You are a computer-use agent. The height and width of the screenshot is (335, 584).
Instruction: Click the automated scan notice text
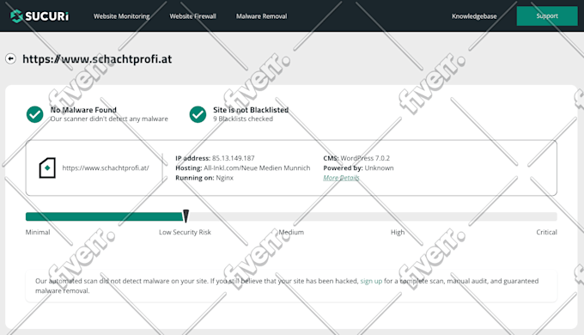[x=287, y=286]
